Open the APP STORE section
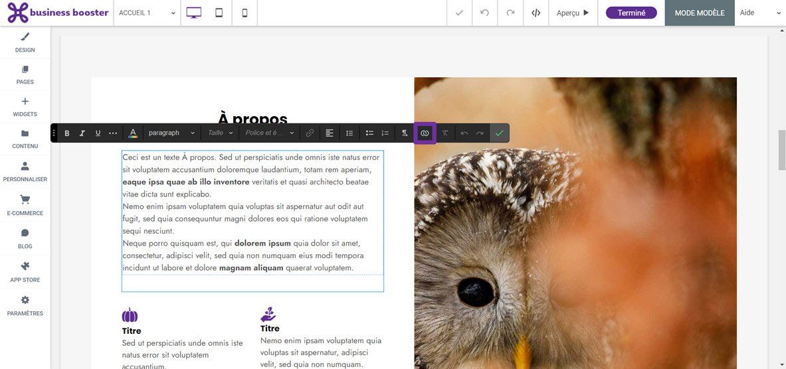Image resolution: width=786 pixels, height=369 pixels. click(25, 272)
